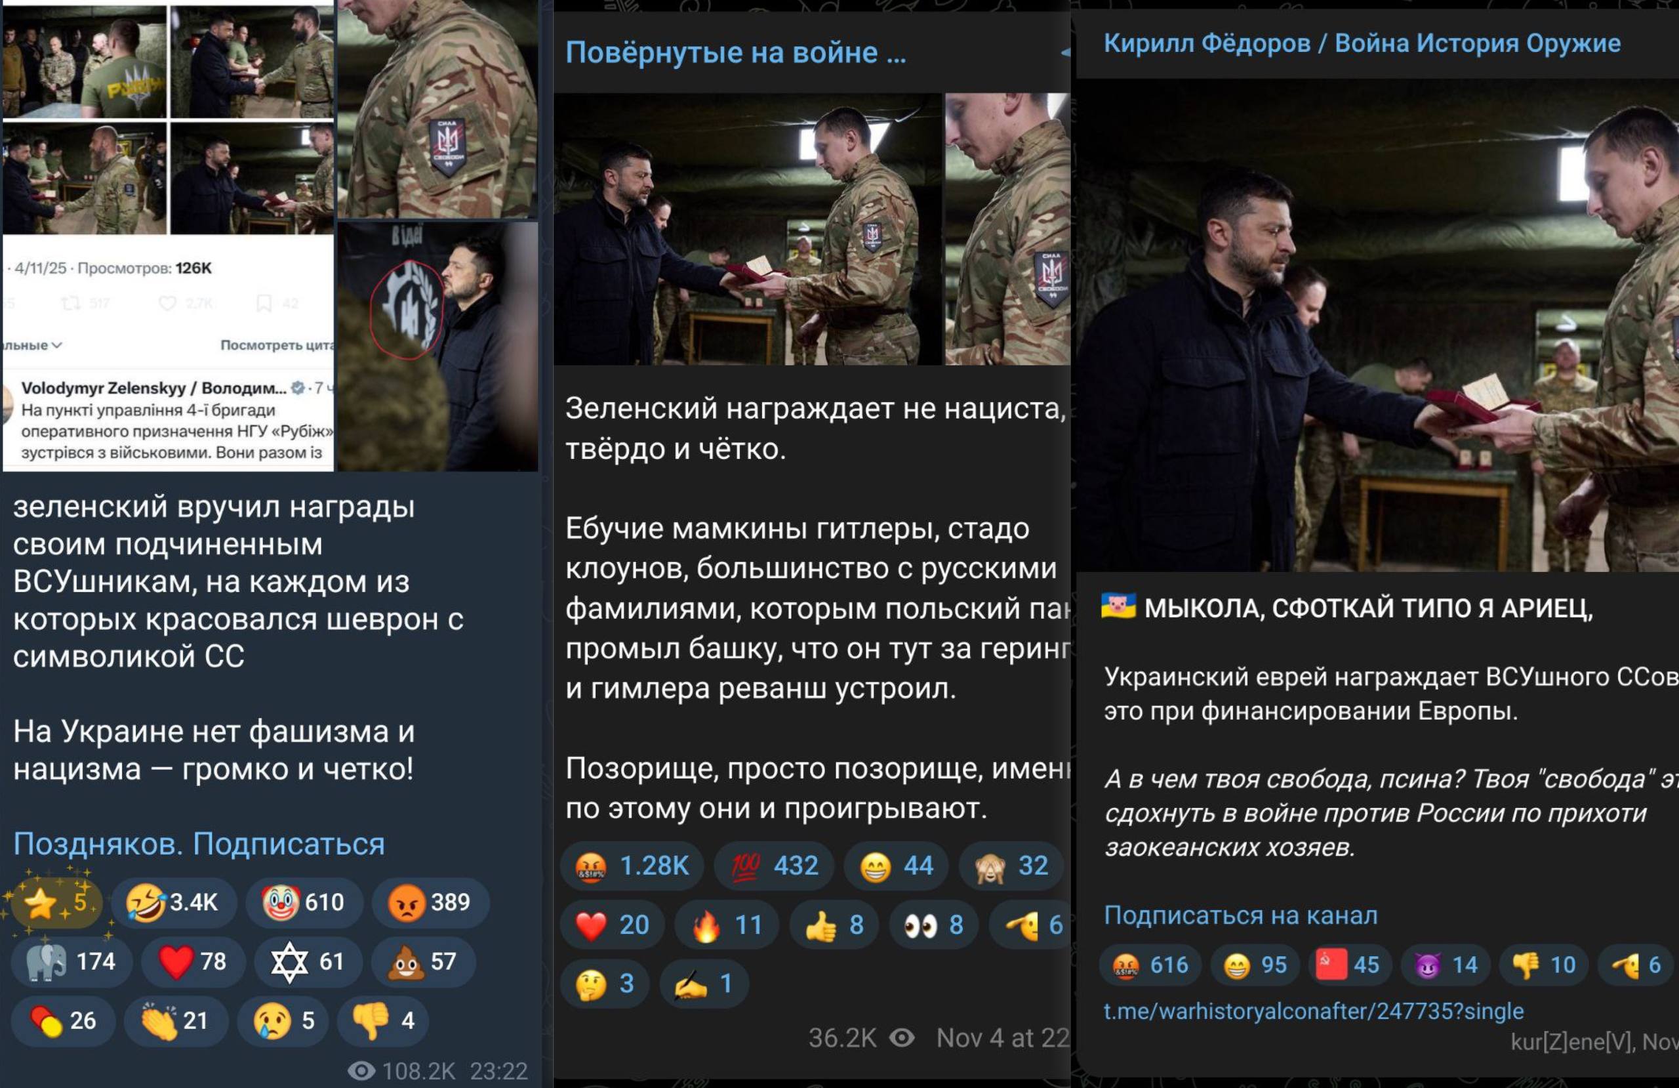Click the hundred points reaction with 432

tap(773, 866)
